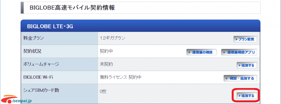
Task: Click the 0枚 SIM card count
Action: click(103, 91)
